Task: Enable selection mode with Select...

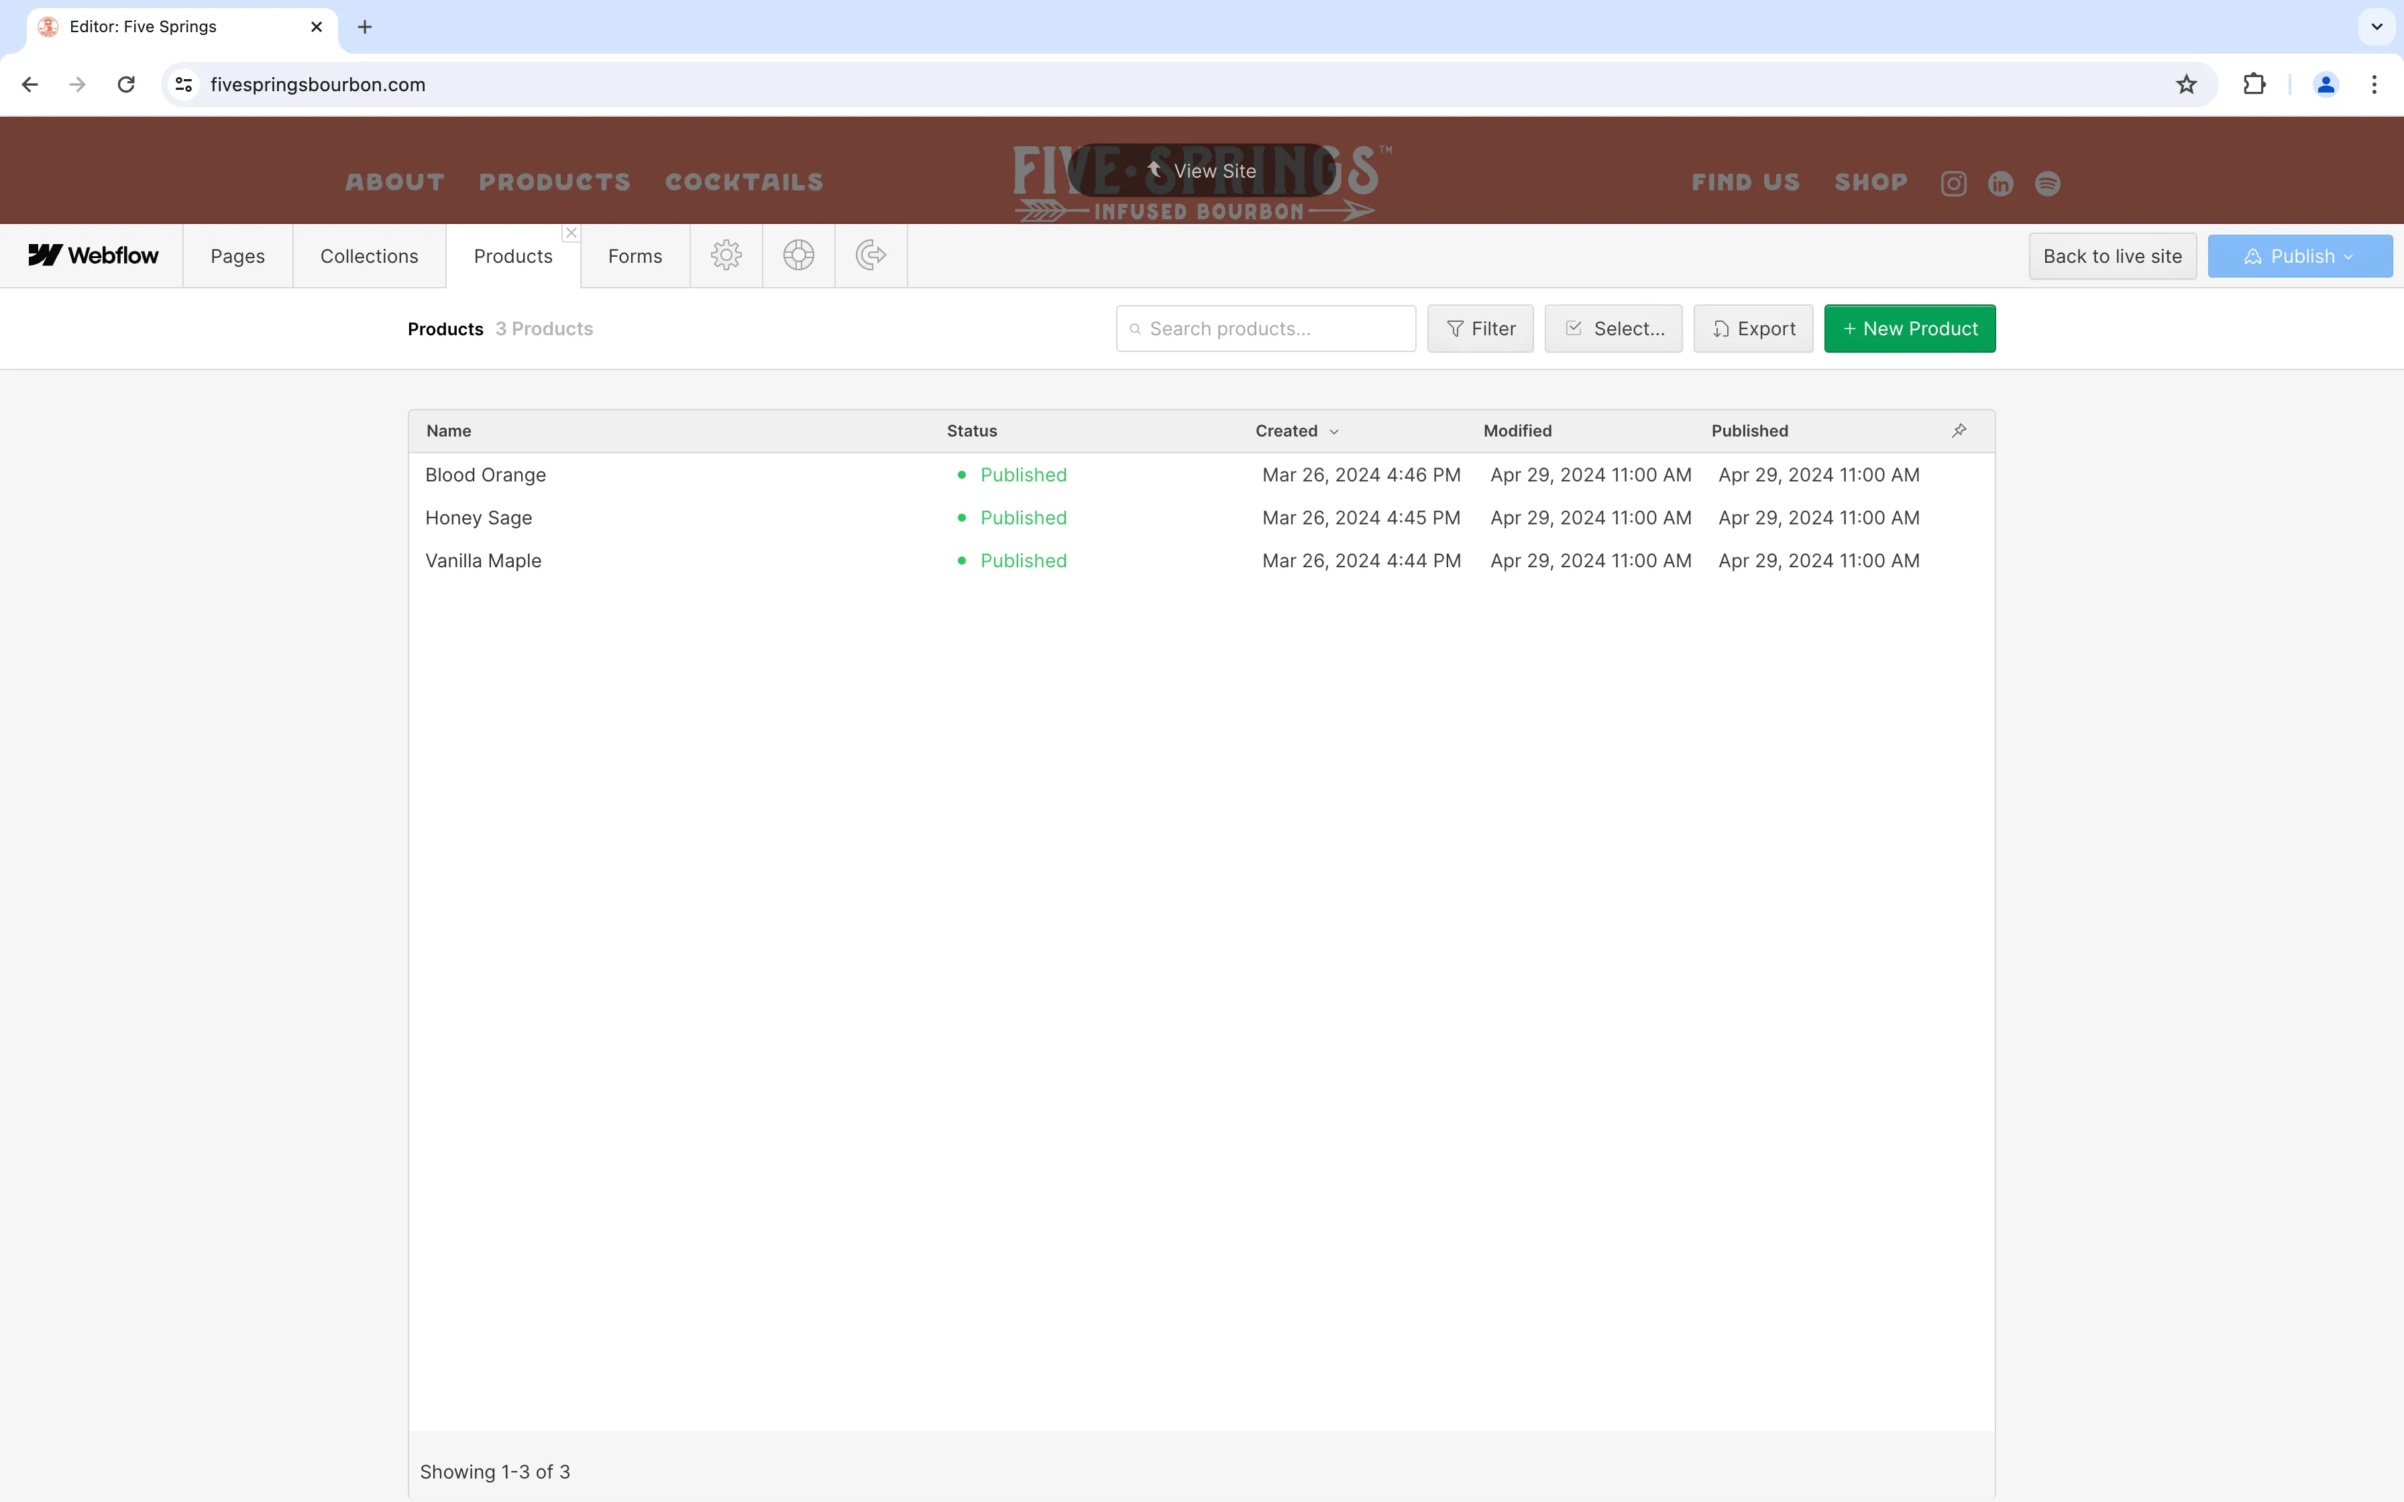Action: click(1611, 328)
